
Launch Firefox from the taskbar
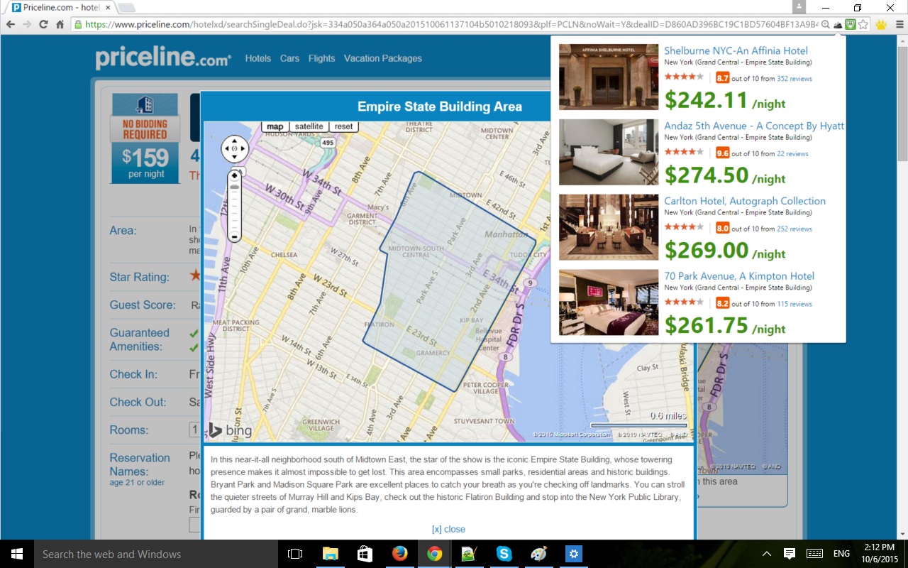coord(399,554)
